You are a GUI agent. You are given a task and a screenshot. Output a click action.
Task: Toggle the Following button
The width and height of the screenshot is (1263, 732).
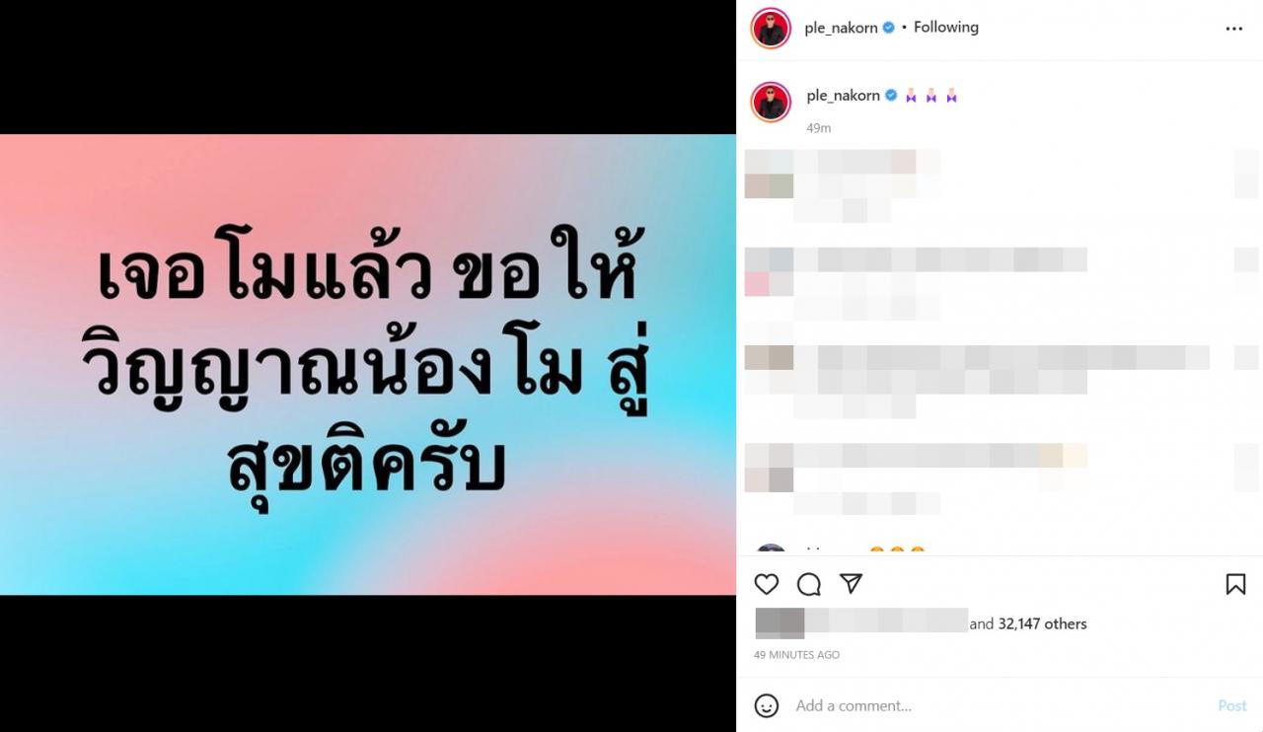tap(946, 28)
